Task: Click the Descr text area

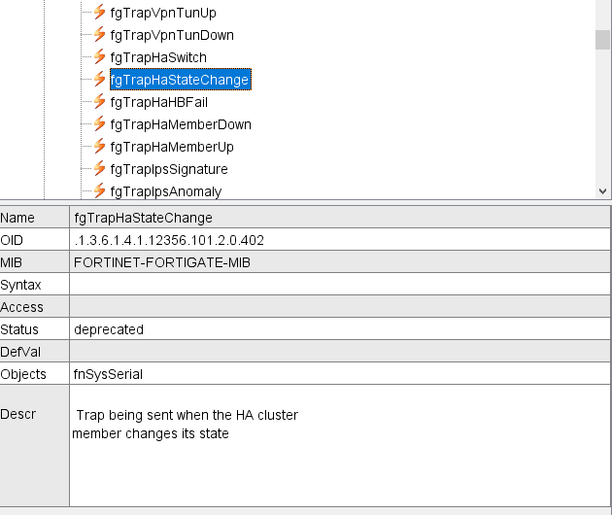Action: (x=340, y=445)
